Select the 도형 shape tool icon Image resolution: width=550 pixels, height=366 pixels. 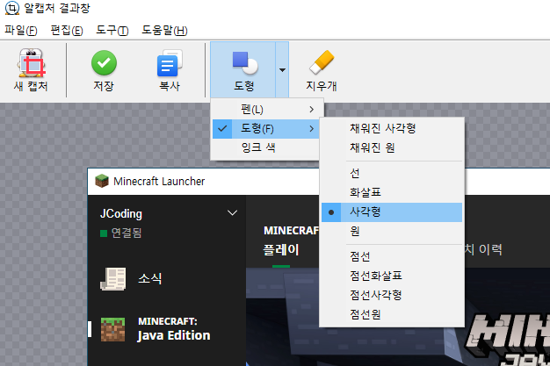coord(245,63)
